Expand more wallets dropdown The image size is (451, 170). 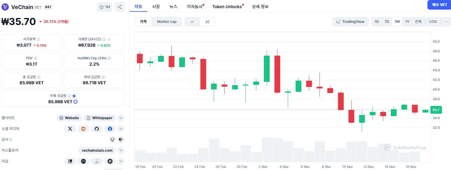(x=121, y=161)
